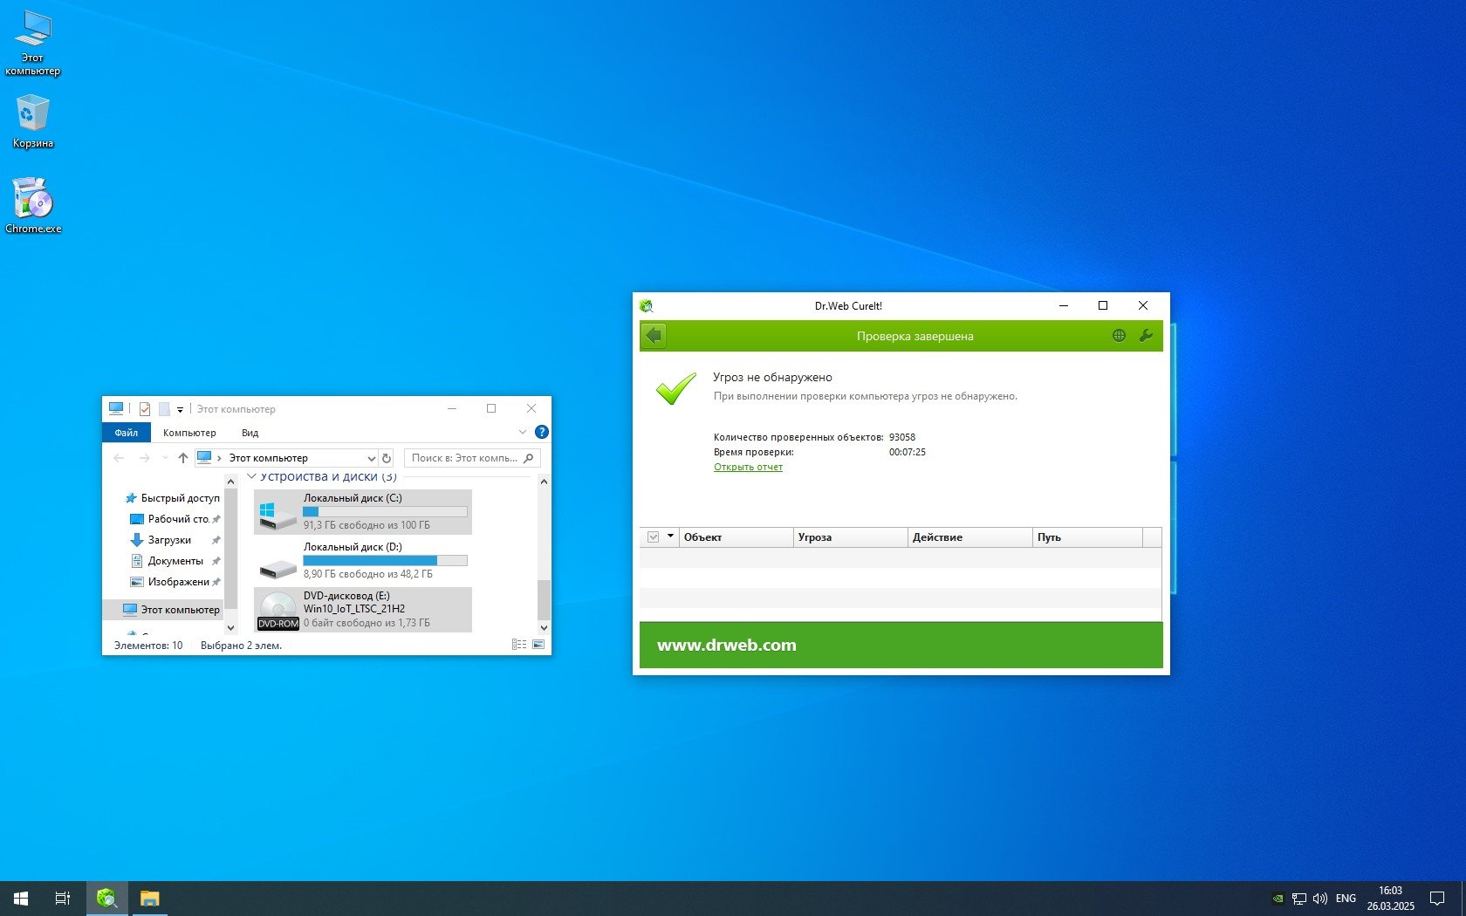This screenshot has width=1466, height=916.
Task: Open the Dr.Web language globe icon
Action: (1119, 336)
